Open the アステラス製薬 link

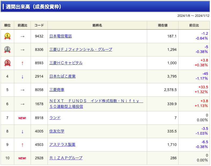point(63,145)
